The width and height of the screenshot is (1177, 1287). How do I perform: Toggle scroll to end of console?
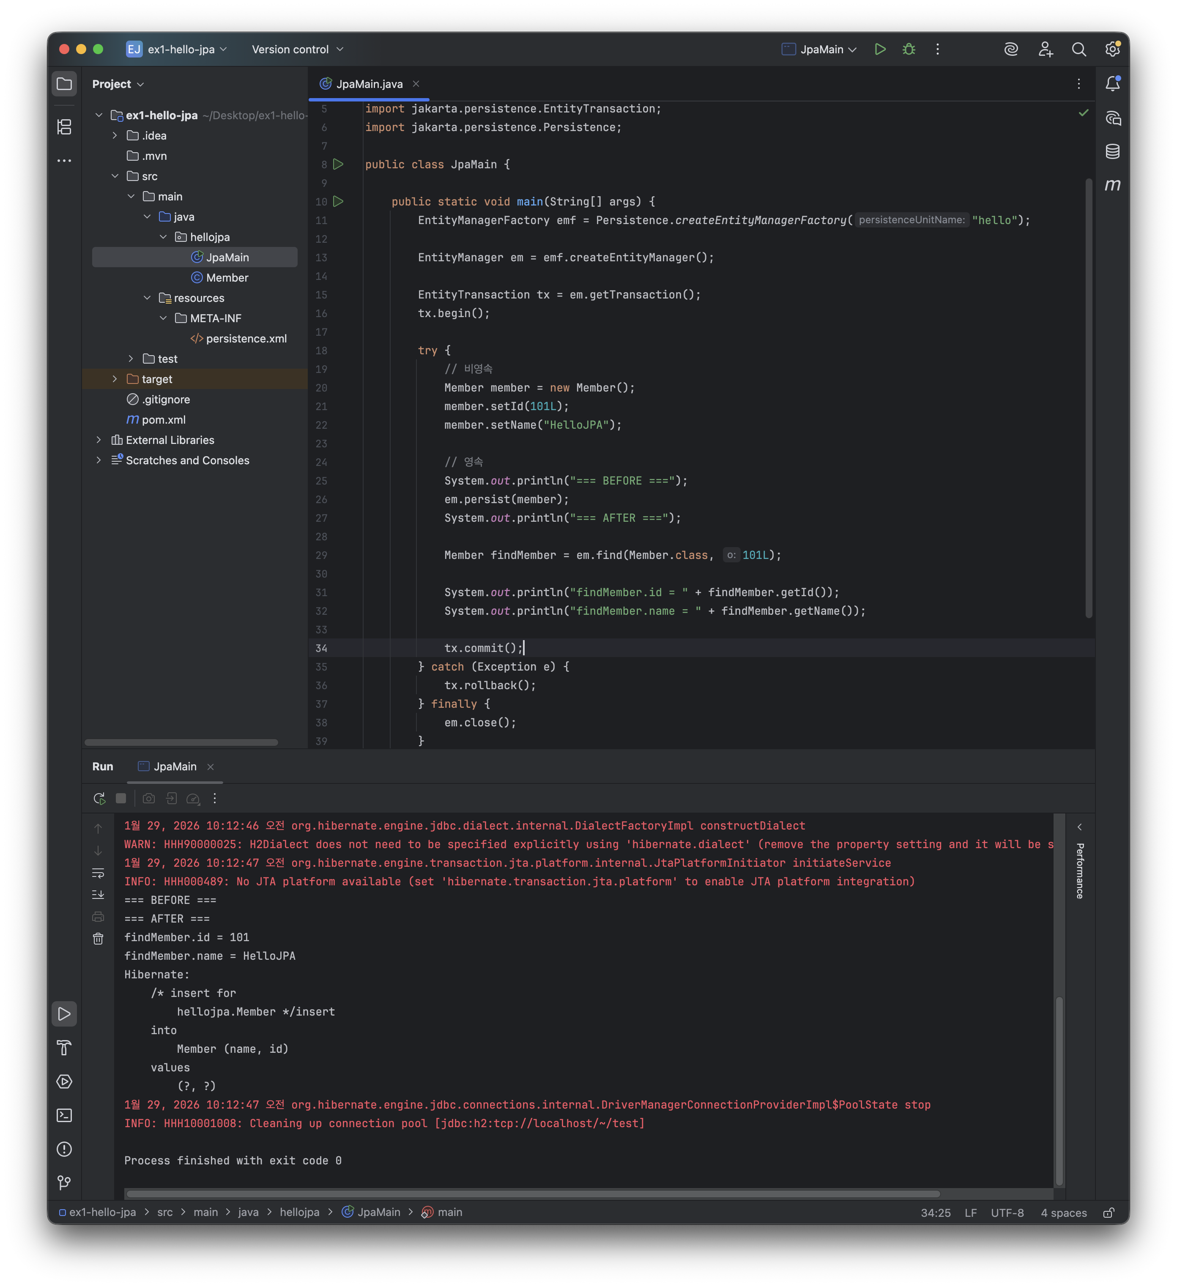[98, 894]
